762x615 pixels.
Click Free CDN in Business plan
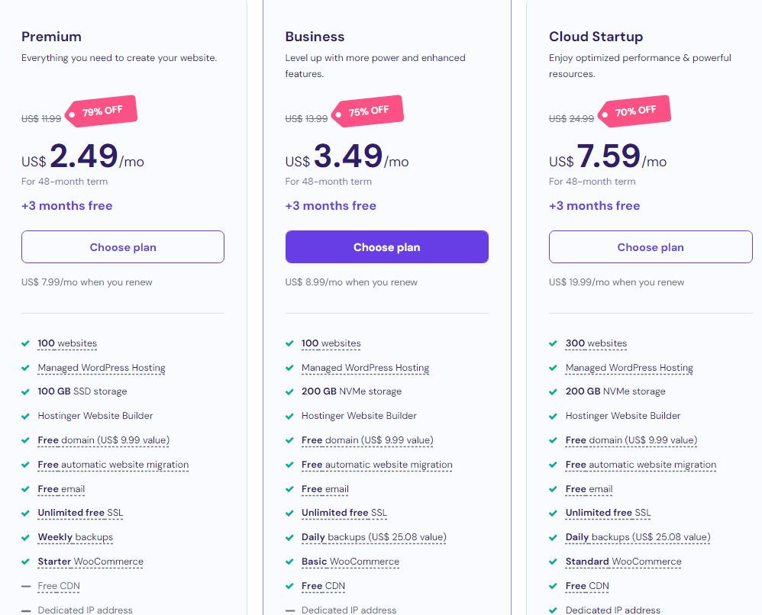click(323, 586)
